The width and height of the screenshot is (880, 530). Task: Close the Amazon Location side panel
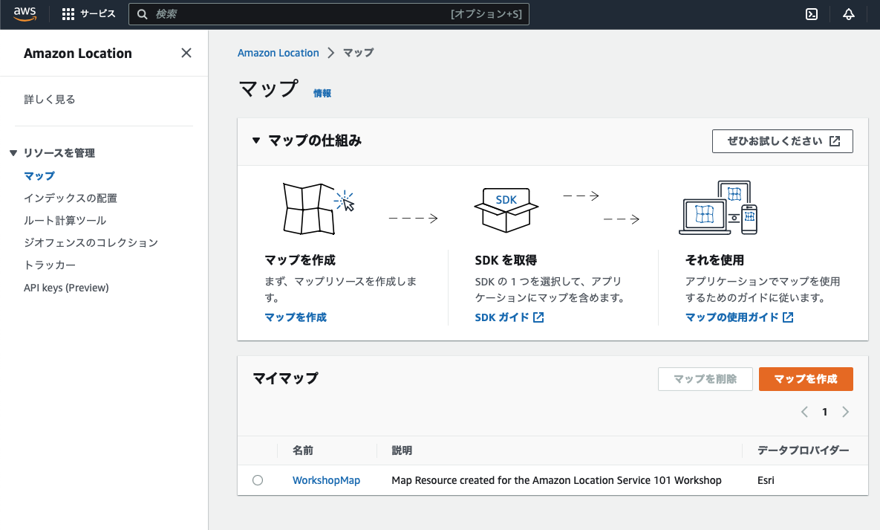pos(186,53)
